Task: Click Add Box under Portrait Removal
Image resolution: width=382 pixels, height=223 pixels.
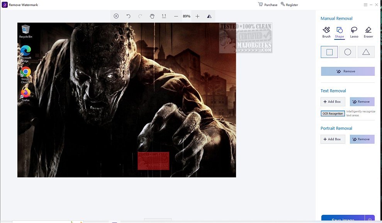Action: tap(333, 139)
